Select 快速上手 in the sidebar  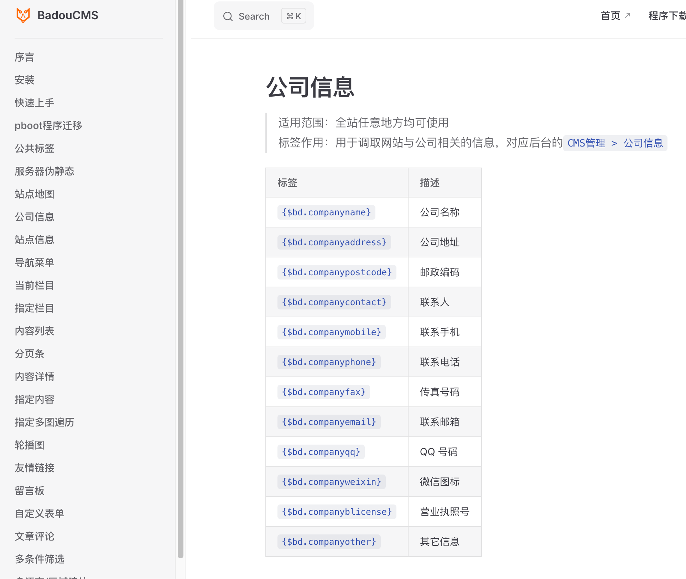[x=35, y=103]
